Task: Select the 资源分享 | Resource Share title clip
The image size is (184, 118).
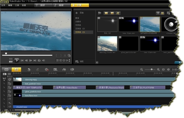Action: 110,88
